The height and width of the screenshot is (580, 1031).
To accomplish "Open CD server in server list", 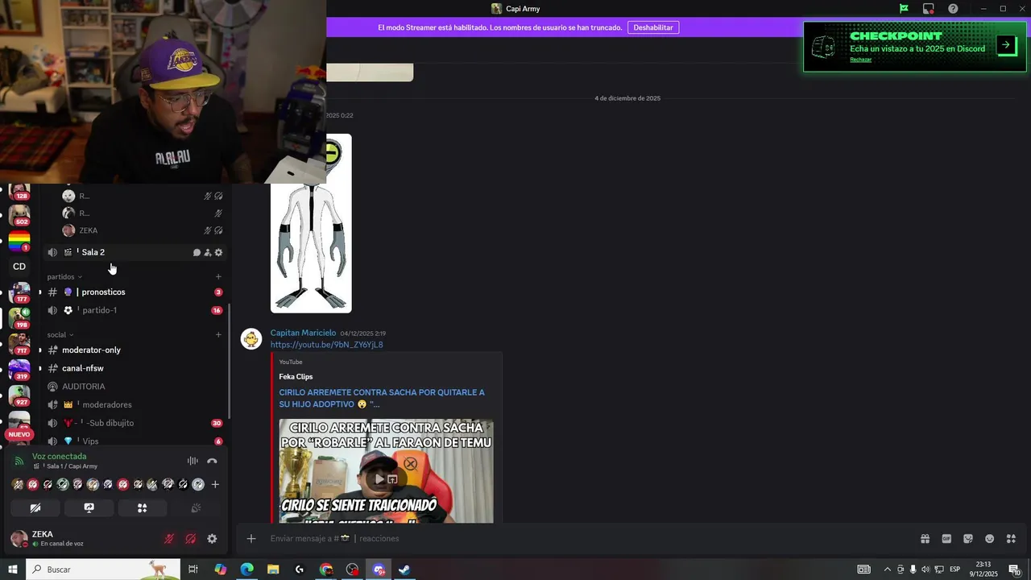I will point(19,267).
